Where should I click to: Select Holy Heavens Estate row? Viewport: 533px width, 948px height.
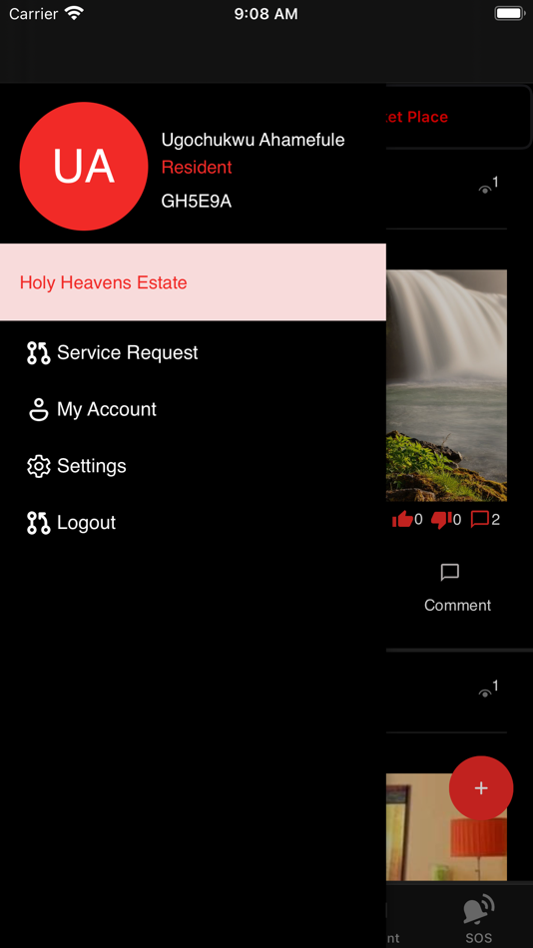193,282
